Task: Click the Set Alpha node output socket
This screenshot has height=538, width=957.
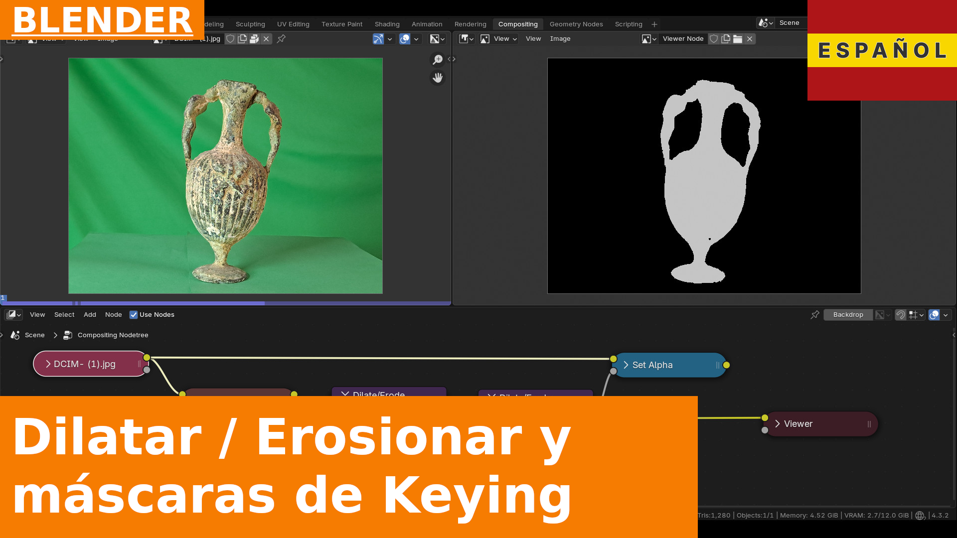Action: pyautogui.click(x=726, y=365)
